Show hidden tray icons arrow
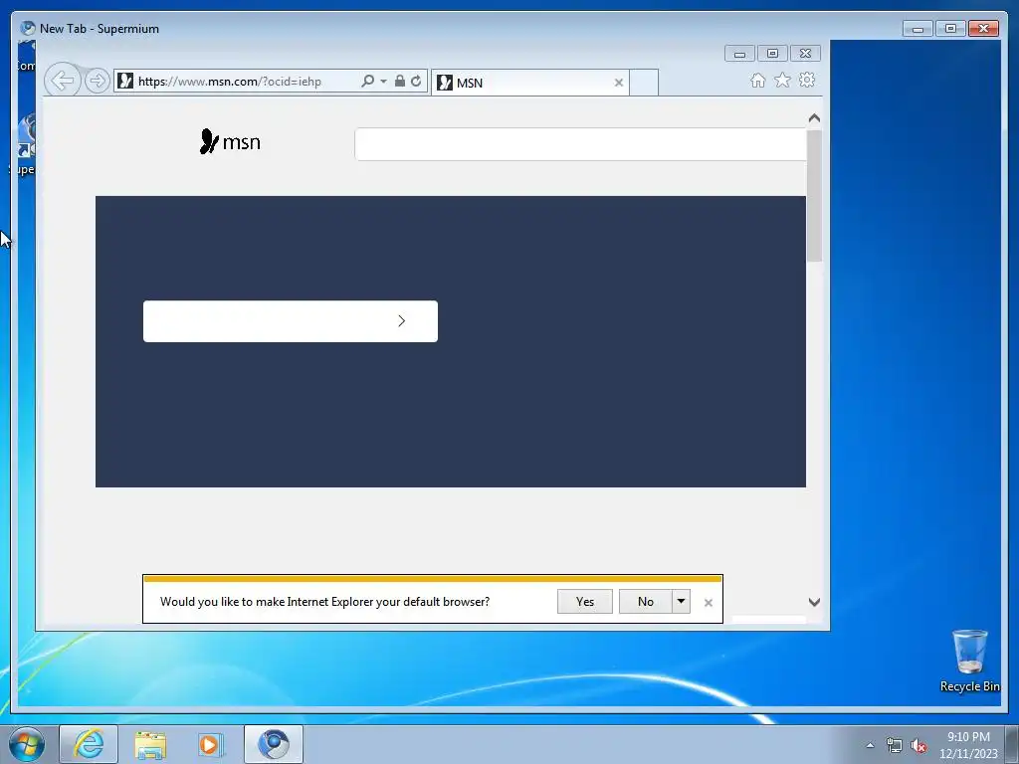 870,746
